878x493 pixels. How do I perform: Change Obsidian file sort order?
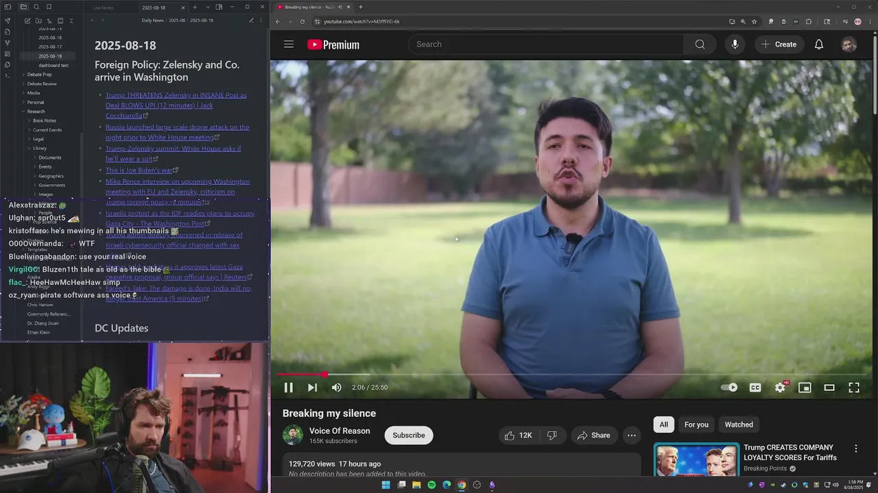tap(49, 21)
